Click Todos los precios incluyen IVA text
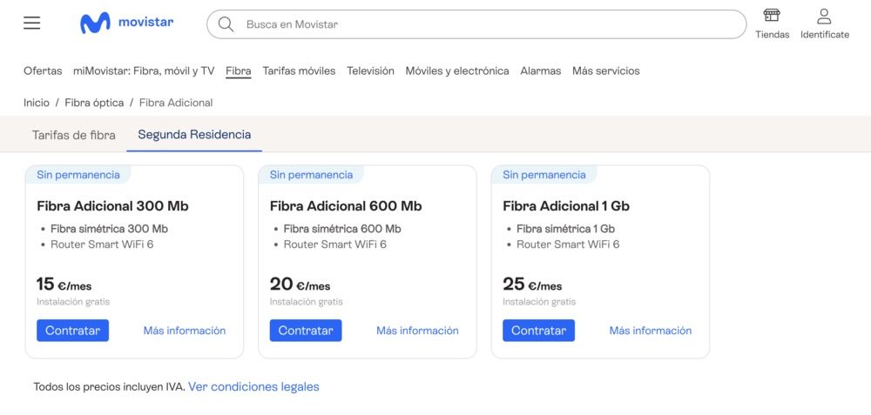The width and height of the screenshot is (871, 415). (x=109, y=386)
